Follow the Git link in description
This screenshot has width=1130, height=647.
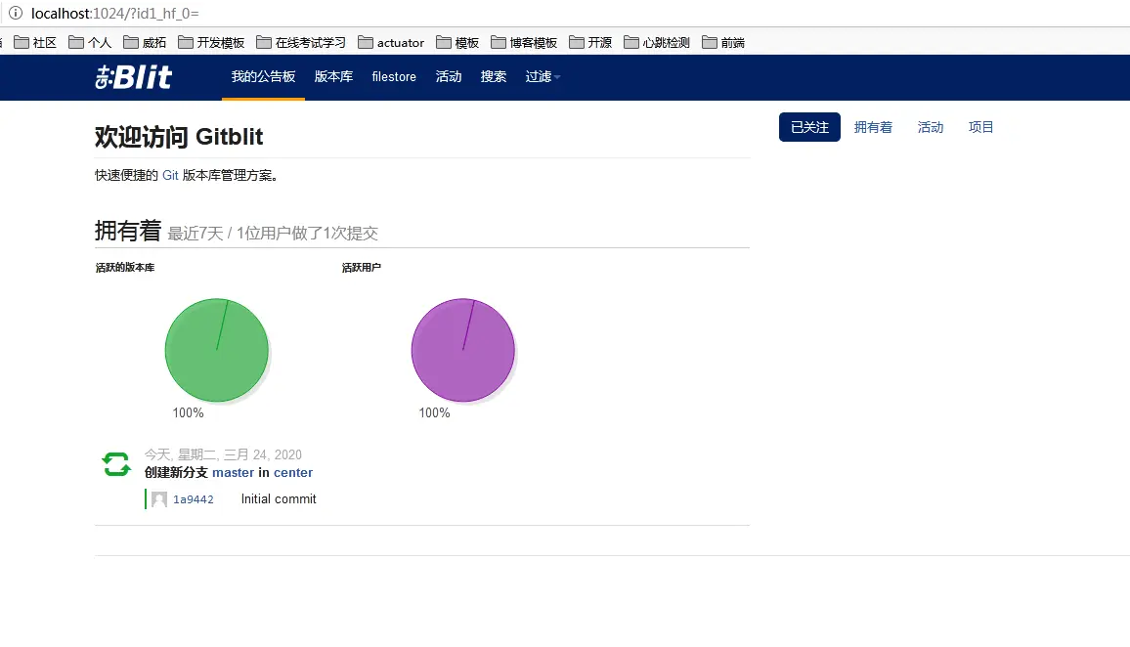pos(170,175)
